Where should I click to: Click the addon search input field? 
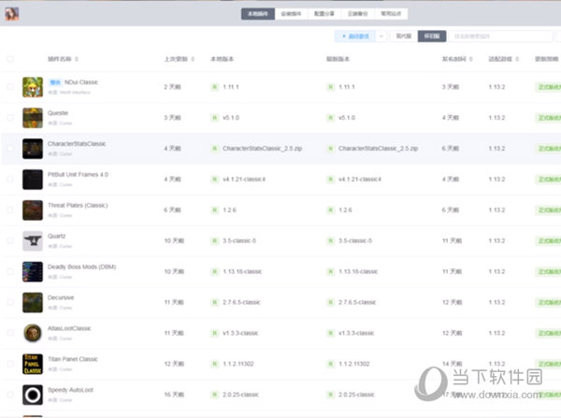pyautogui.click(x=501, y=36)
